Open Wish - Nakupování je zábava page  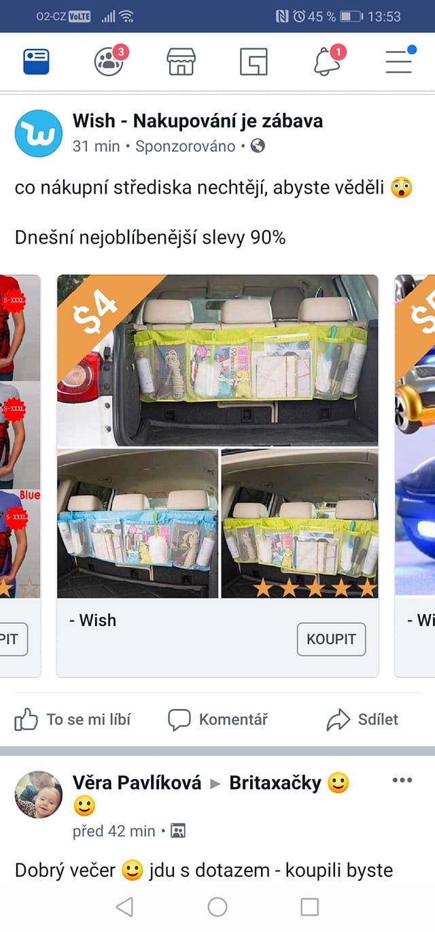click(x=198, y=121)
